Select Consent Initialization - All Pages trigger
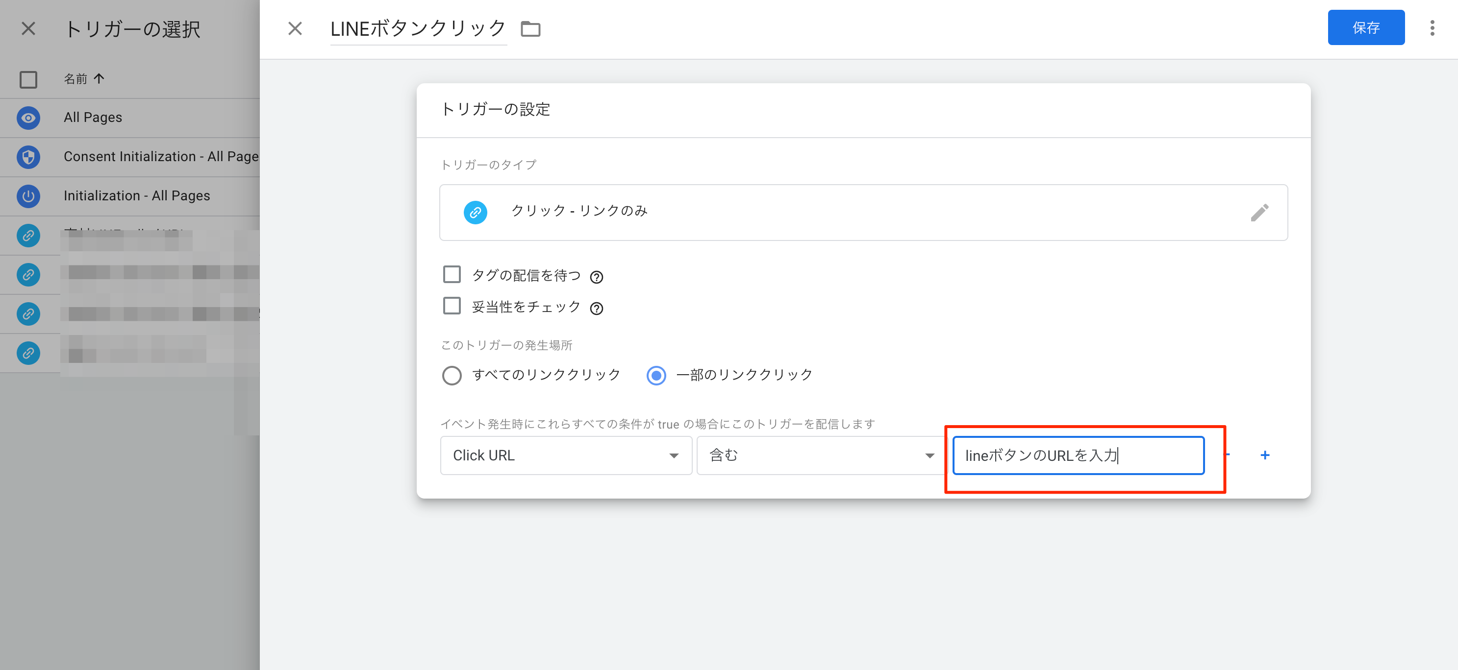The width and height of the screenshot is (1458, 670). [x=129, y=157]
